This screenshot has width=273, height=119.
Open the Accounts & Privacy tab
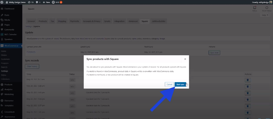click(x=92, y=21)
